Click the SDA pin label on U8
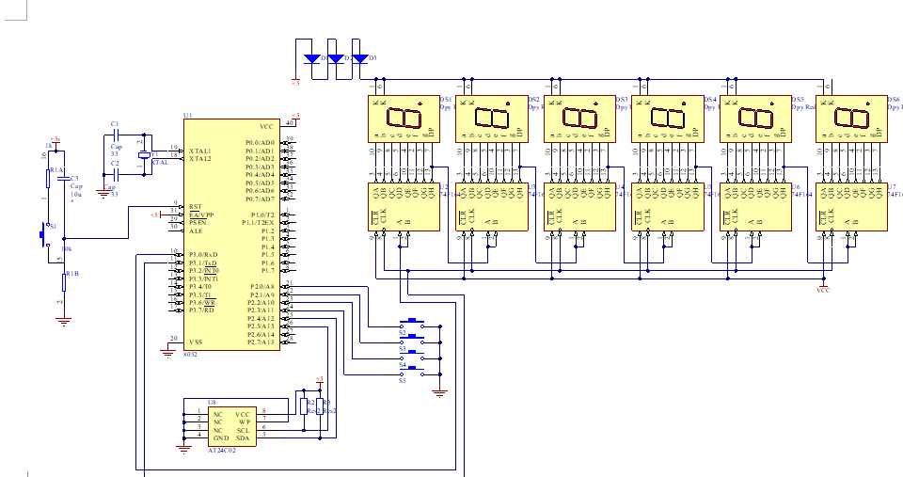This screenshot has height=477, width=903. click(x=243, y=438)
